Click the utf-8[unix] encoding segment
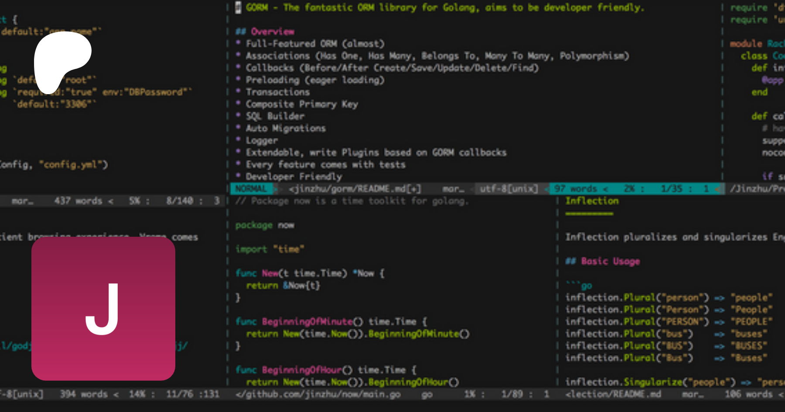This screenshot has height=412, width=785. point(509,189)
